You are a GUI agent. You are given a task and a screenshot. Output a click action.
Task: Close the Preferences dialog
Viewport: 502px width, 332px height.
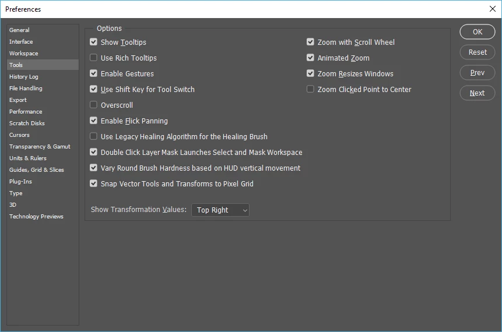[x=493, y=9]
